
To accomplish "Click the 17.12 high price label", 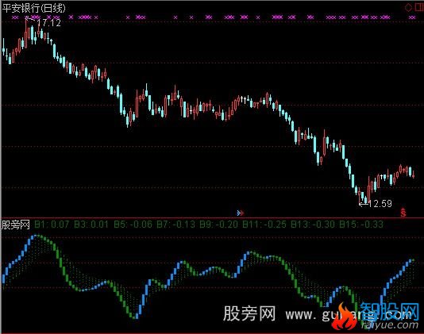I will (x=49, y=23).
